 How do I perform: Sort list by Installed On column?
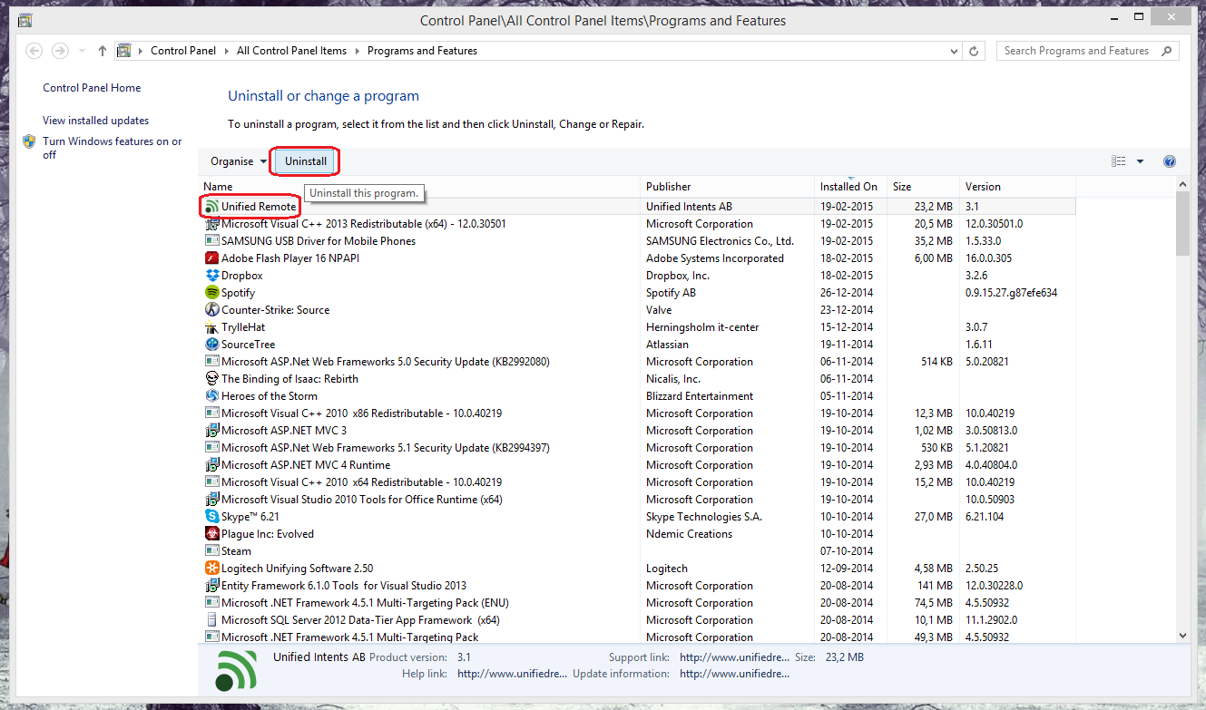click(x=851, y=187)
